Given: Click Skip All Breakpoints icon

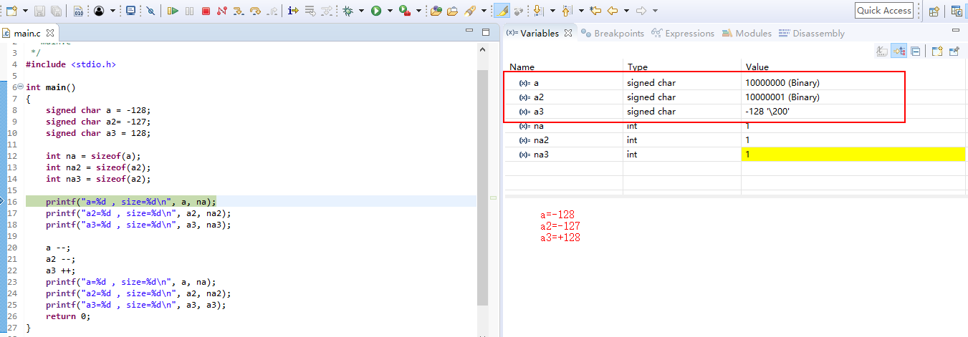Looking at the screenshot, I should coord(150,11).
